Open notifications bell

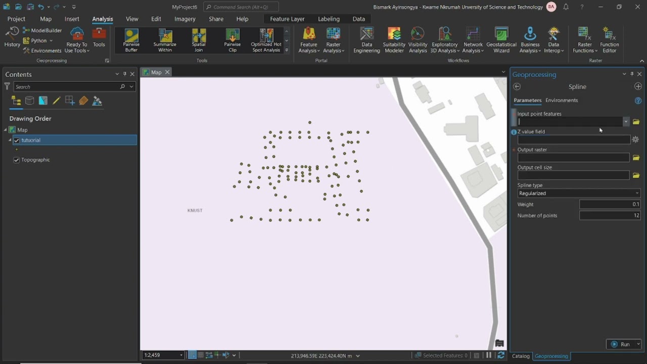point(566,7)
